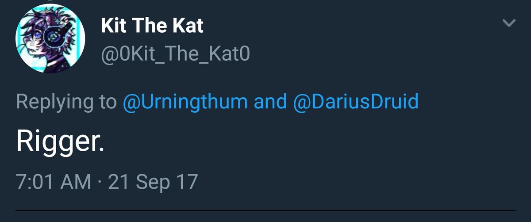This screenshot has height=222, width=531.
Task: Click the word "and" between mentions
Action: (270, 102)
